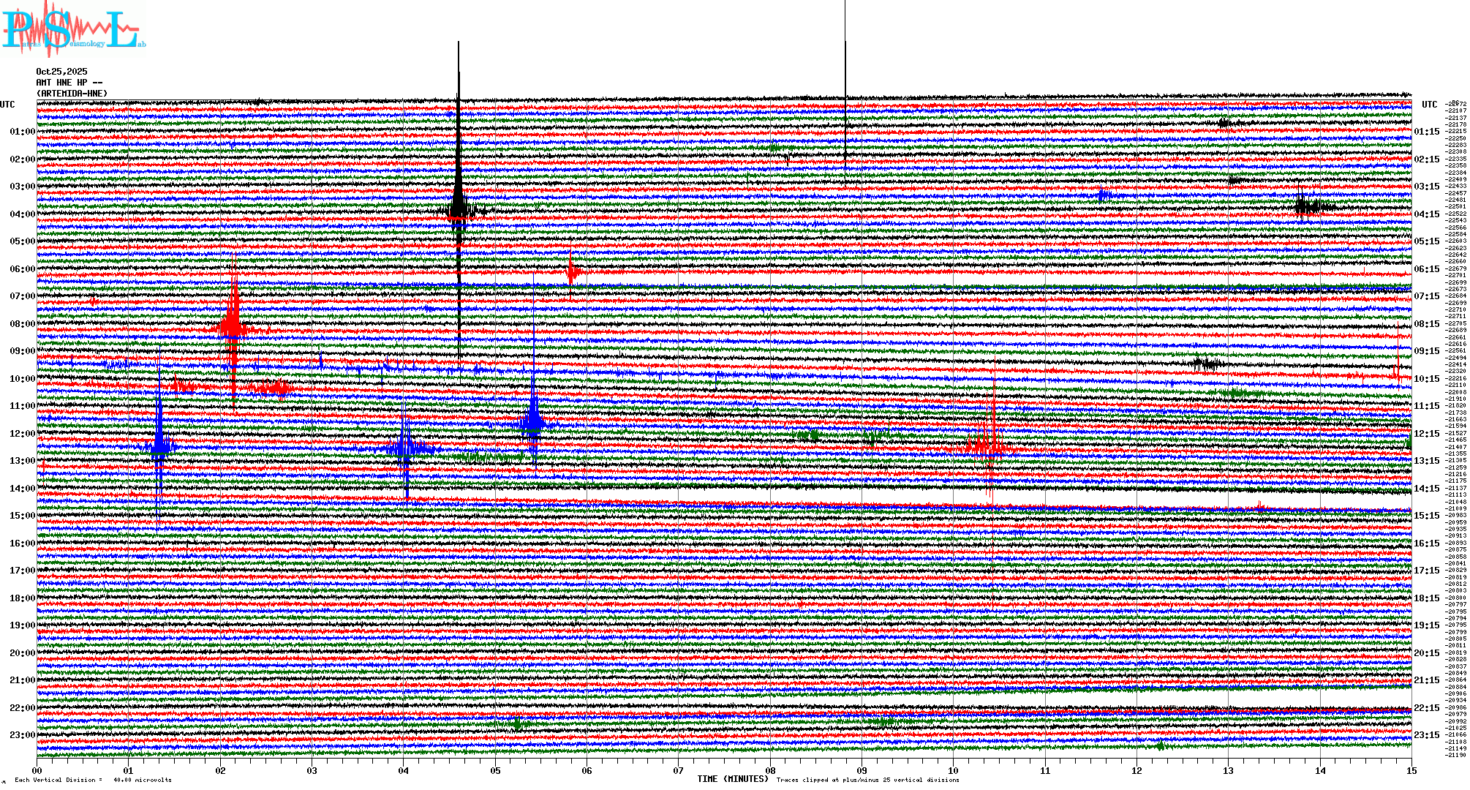
Task: Click the Oct25,2025 date label
Action: 61,72
